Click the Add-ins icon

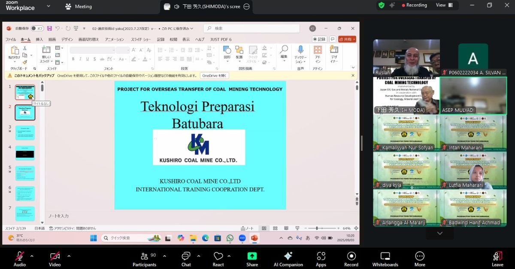tap(318, 50)
